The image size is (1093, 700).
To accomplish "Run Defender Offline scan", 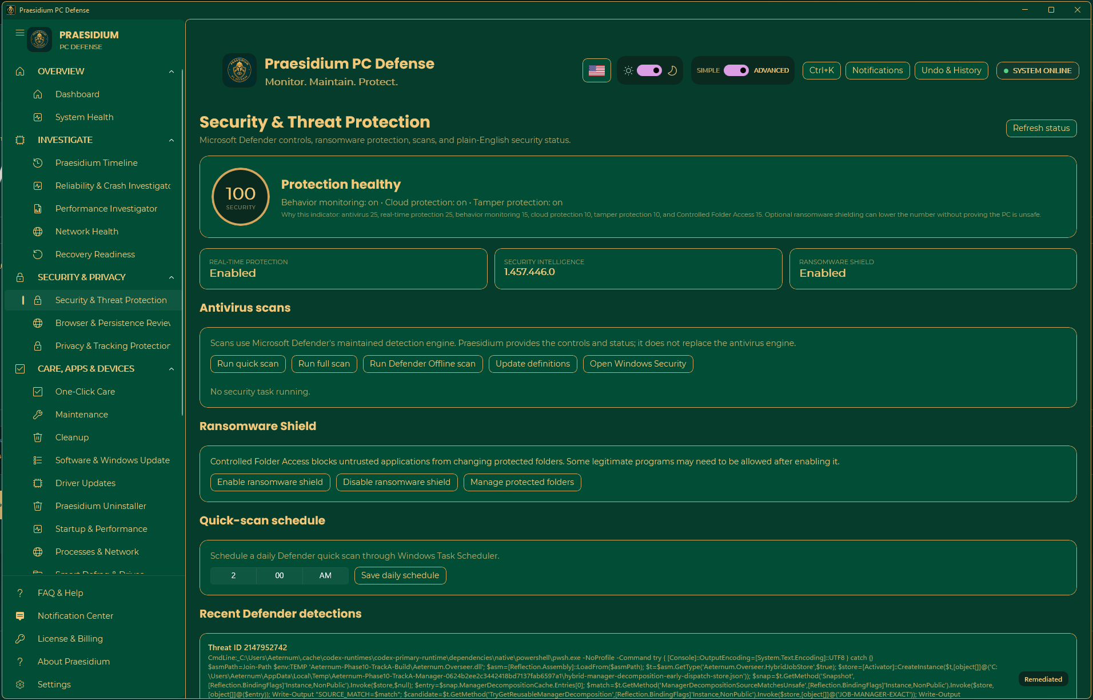I will 422,364.
